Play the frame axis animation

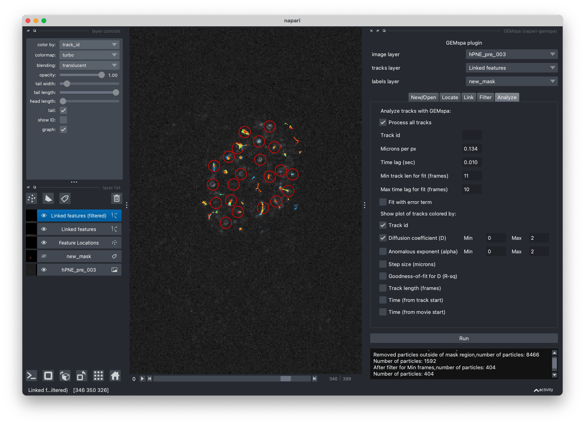[x=142, y=379]
